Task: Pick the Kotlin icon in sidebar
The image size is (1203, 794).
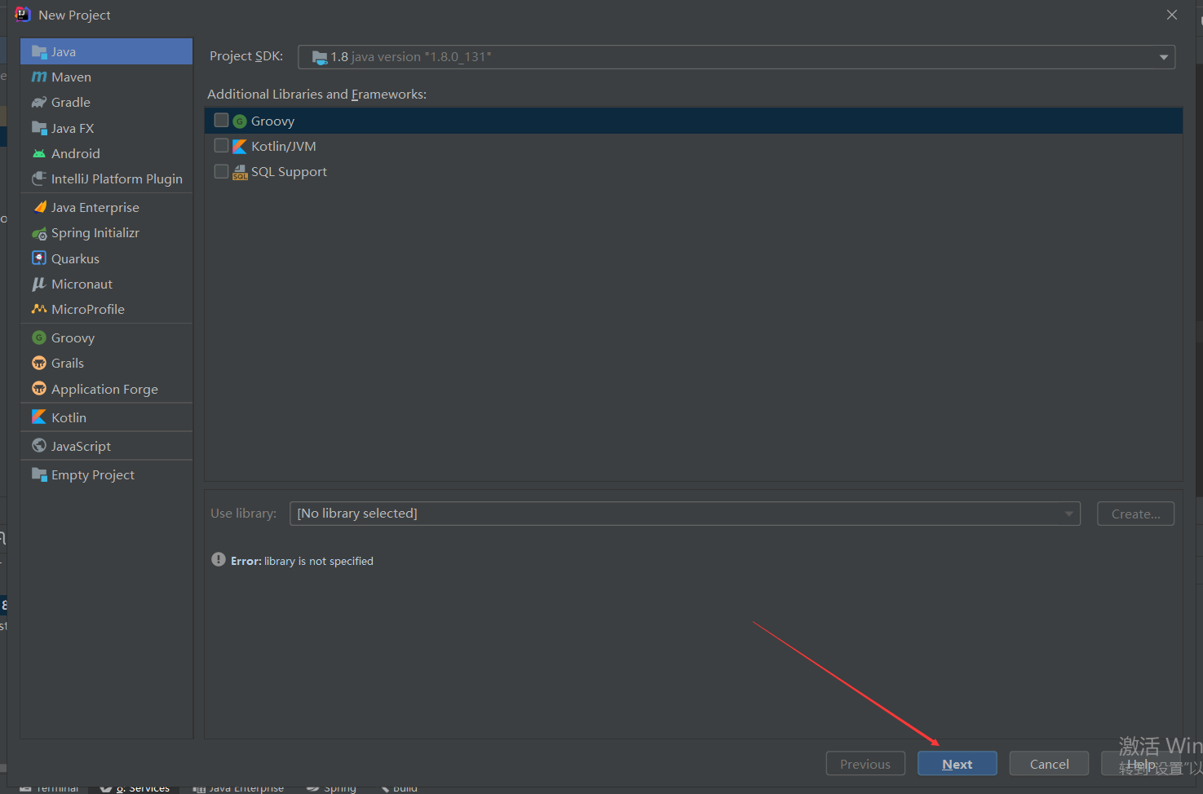Action: tap(39, 417)
